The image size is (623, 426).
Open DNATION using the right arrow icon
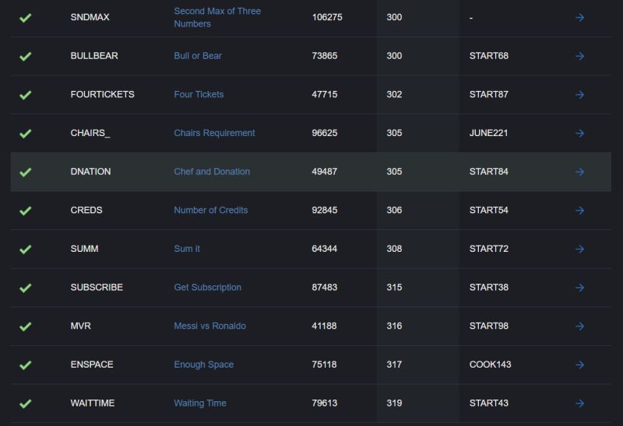[579, 172]
